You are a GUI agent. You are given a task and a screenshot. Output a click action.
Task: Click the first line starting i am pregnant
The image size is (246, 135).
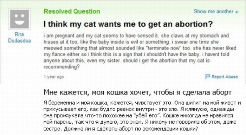pos(136,36)
